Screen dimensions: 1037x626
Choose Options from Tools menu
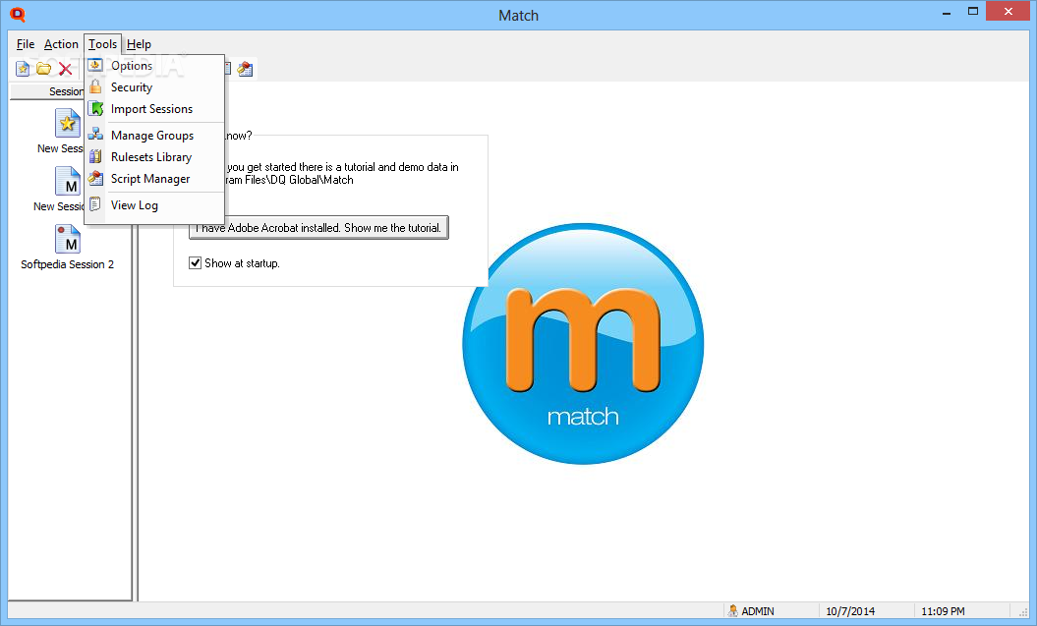point(154,66)
